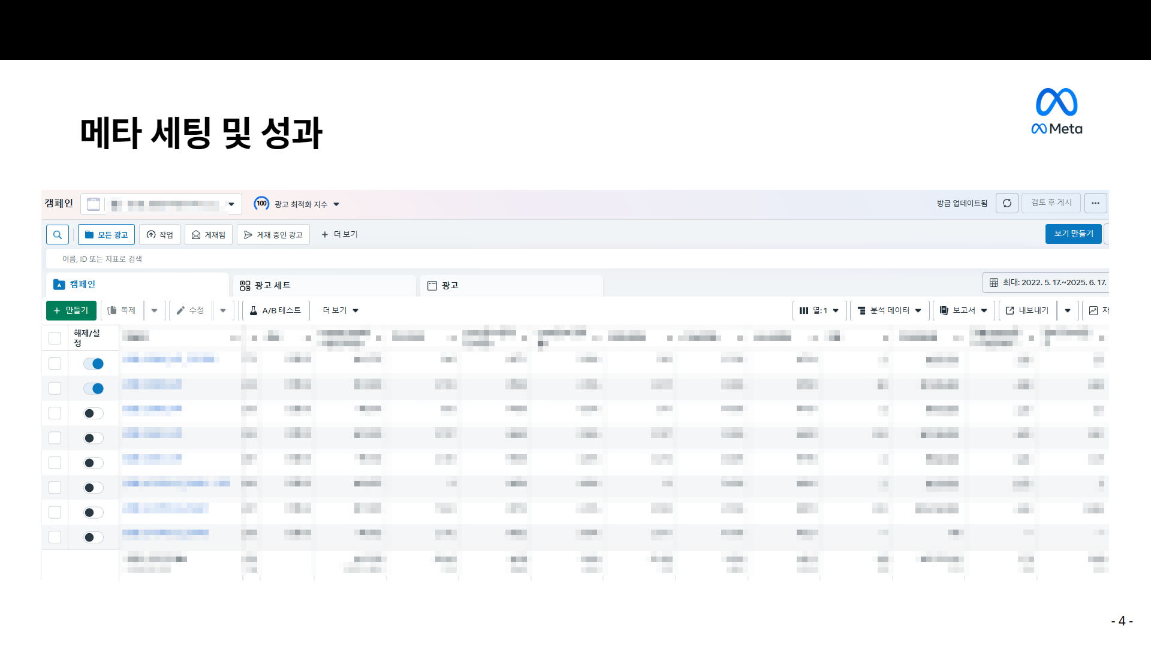Click the Meta logo
This screenshot has height=647, width=1151.
pyautogui.click(x=1056, y=111)
